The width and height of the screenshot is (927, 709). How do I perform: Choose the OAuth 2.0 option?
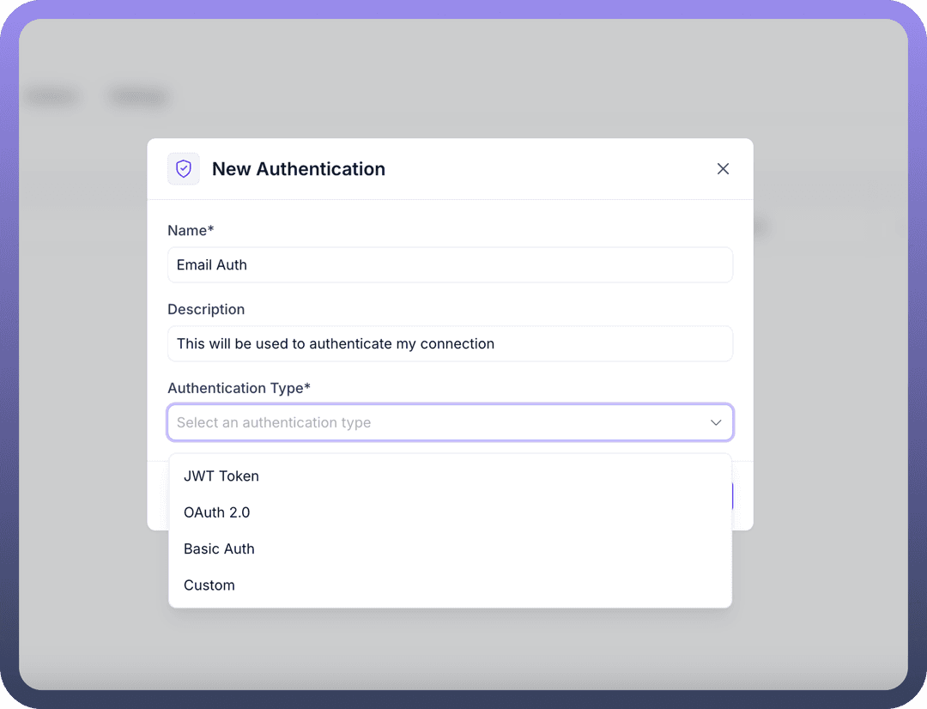217,512
